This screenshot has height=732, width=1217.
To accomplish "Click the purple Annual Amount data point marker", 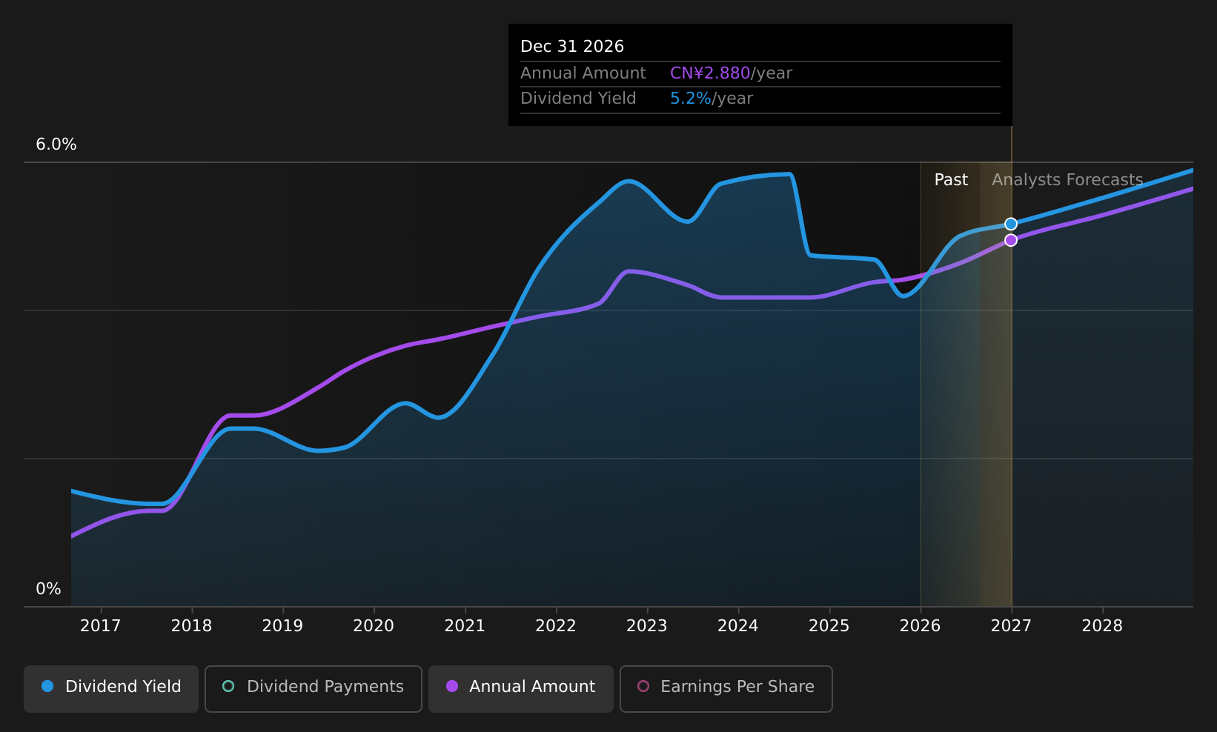I will tap(1011, 240).
